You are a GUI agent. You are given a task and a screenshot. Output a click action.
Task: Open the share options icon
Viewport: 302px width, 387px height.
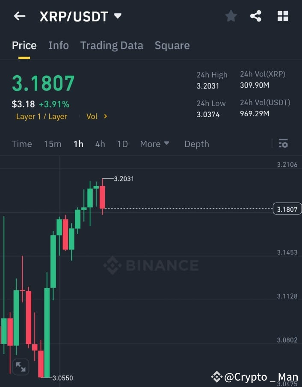(256, 16)
